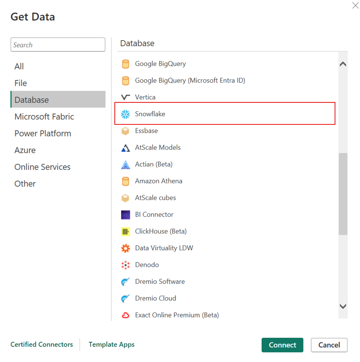Screen dimensions: 360x362
Task: Select the ClickHouse (Beta) yellow icon
Action: pyautogui.click(x=126, y=232)
